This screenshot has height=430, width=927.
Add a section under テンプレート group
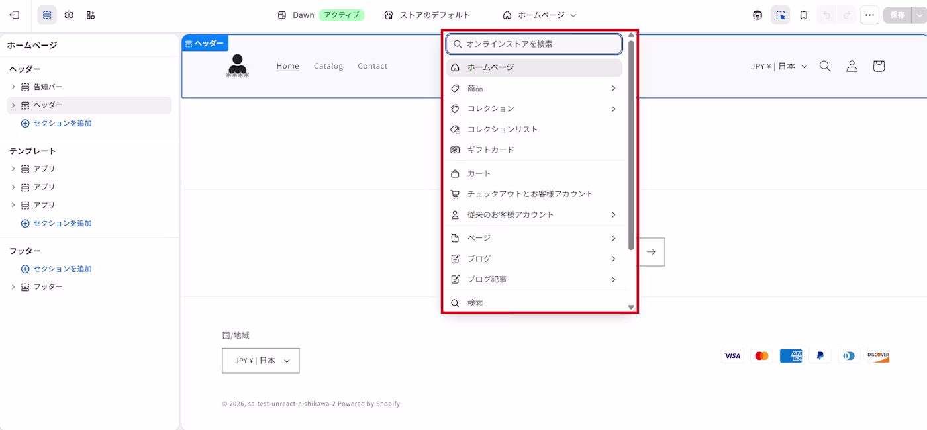pos(56,223)
